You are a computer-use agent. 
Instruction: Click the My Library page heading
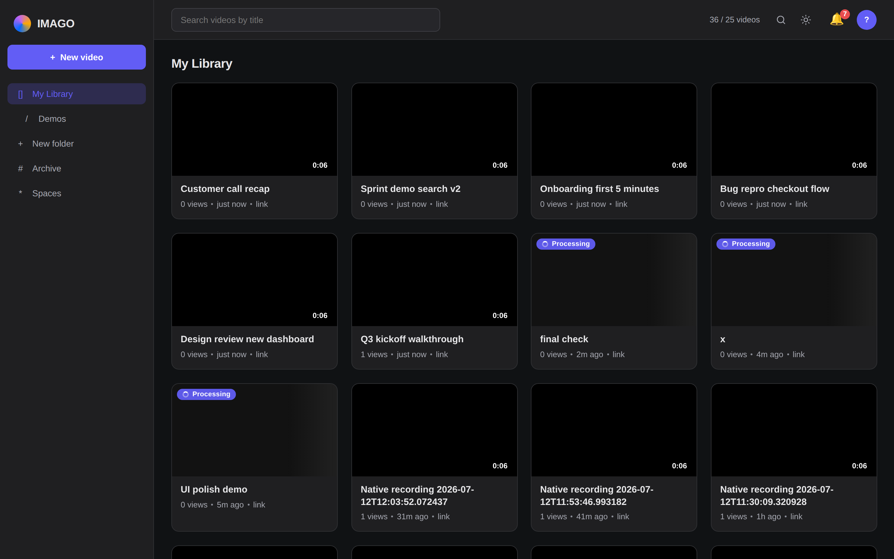tap(202, 64)
